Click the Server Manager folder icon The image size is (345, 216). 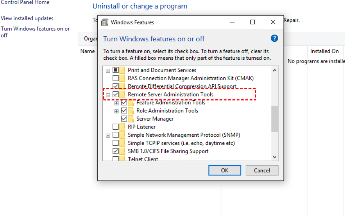131,119
